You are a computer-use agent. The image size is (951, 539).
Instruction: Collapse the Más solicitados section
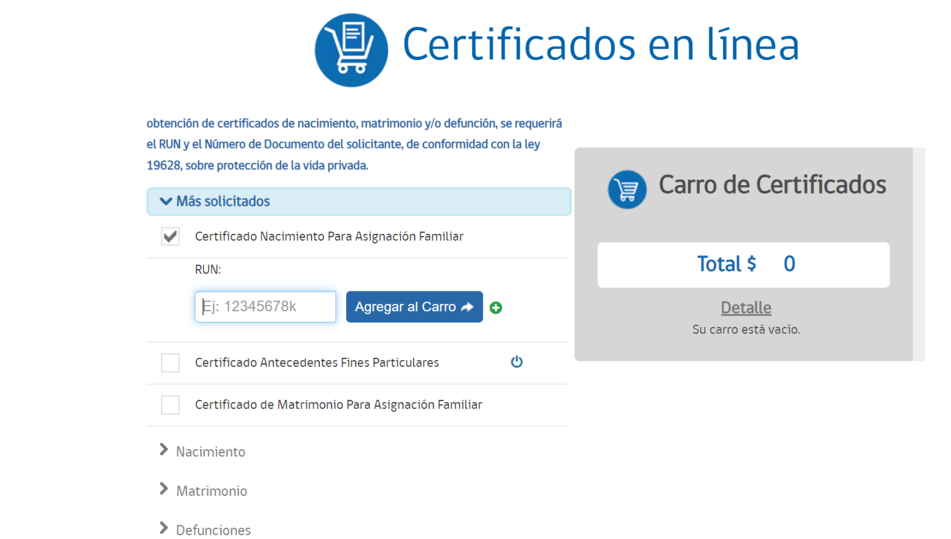click(x=358, y=202)
